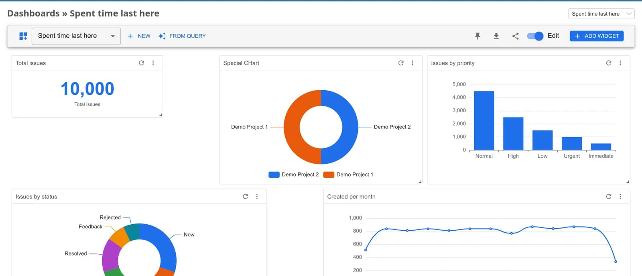Click the Immediate priority bar

(x=601, y=147)
